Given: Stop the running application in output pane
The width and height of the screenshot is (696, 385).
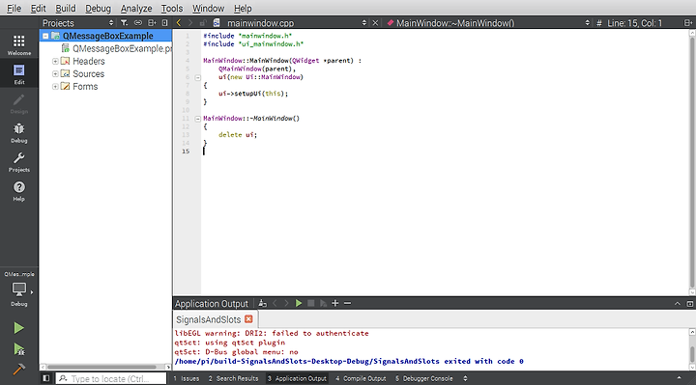Looking at the screenshot, I should coord(310,304).
